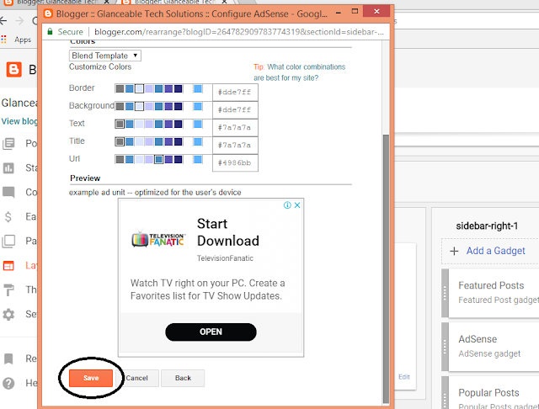
Task: Pick the far-right sky blue swatch in Url row
Action: click(198, 159)
